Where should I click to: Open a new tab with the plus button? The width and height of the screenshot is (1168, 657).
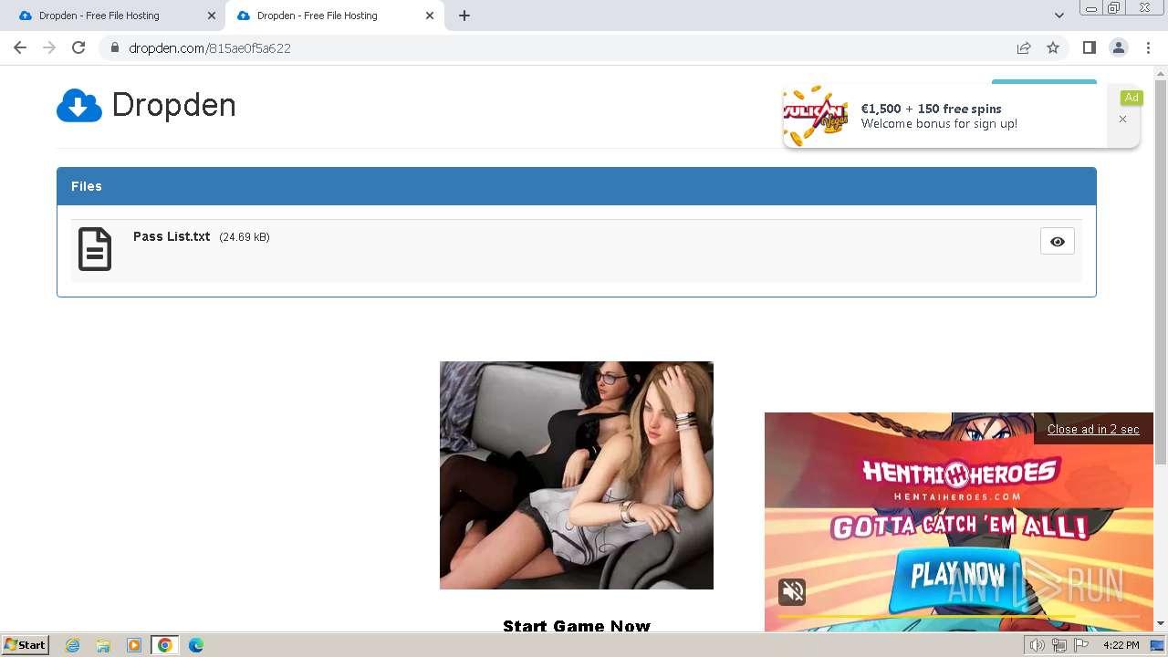(464, 16)
